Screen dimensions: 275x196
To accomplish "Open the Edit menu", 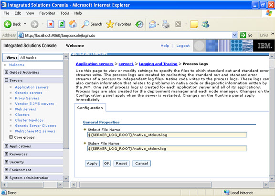I will pyautogui.click(x=18, y=13).
